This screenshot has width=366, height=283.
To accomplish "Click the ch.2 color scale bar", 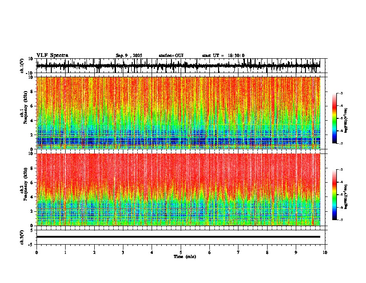I will coord(335,195).
